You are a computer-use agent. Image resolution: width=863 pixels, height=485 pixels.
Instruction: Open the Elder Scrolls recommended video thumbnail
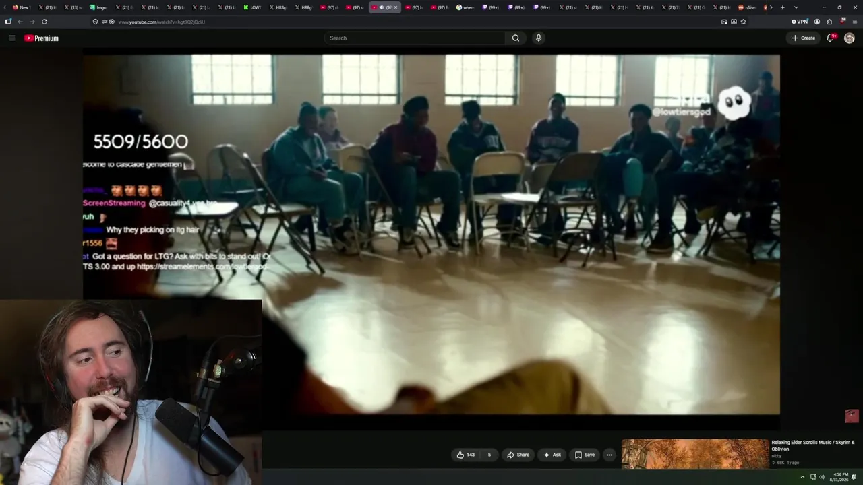pos(695,454)
